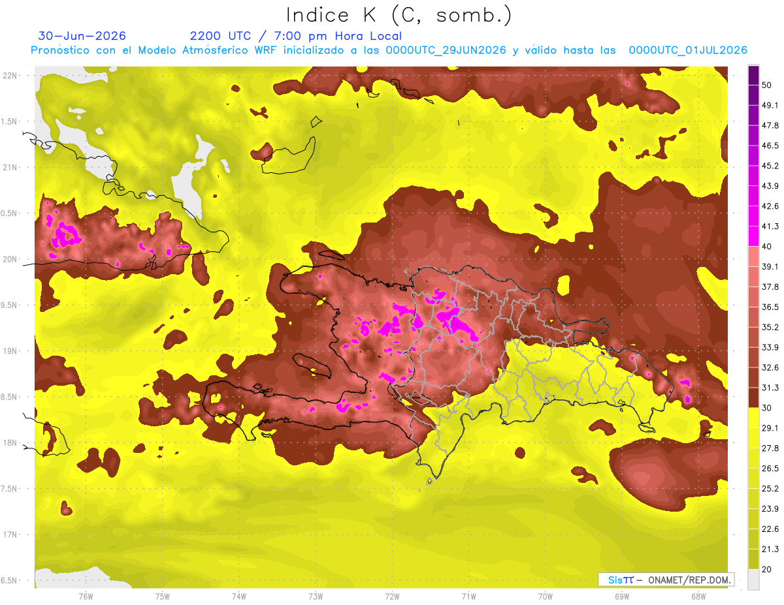Click the magenta colorbar segment between 40 and 41.3
The width and height of the screenshot is (784, 605).
[x=754, y=236]
